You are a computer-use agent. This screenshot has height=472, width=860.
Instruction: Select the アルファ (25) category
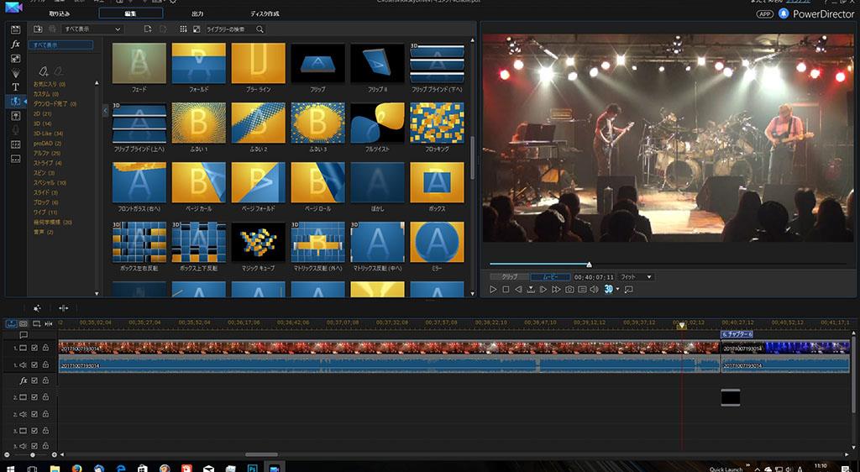[x=47, y=154]
